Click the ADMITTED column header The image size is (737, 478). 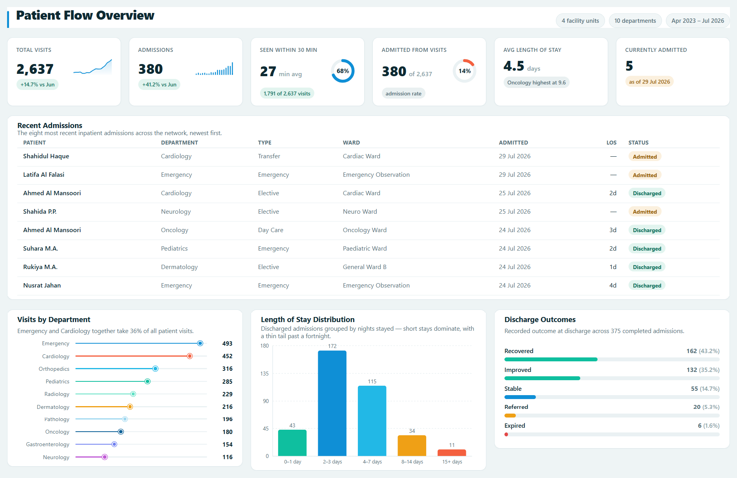point(513,143)
